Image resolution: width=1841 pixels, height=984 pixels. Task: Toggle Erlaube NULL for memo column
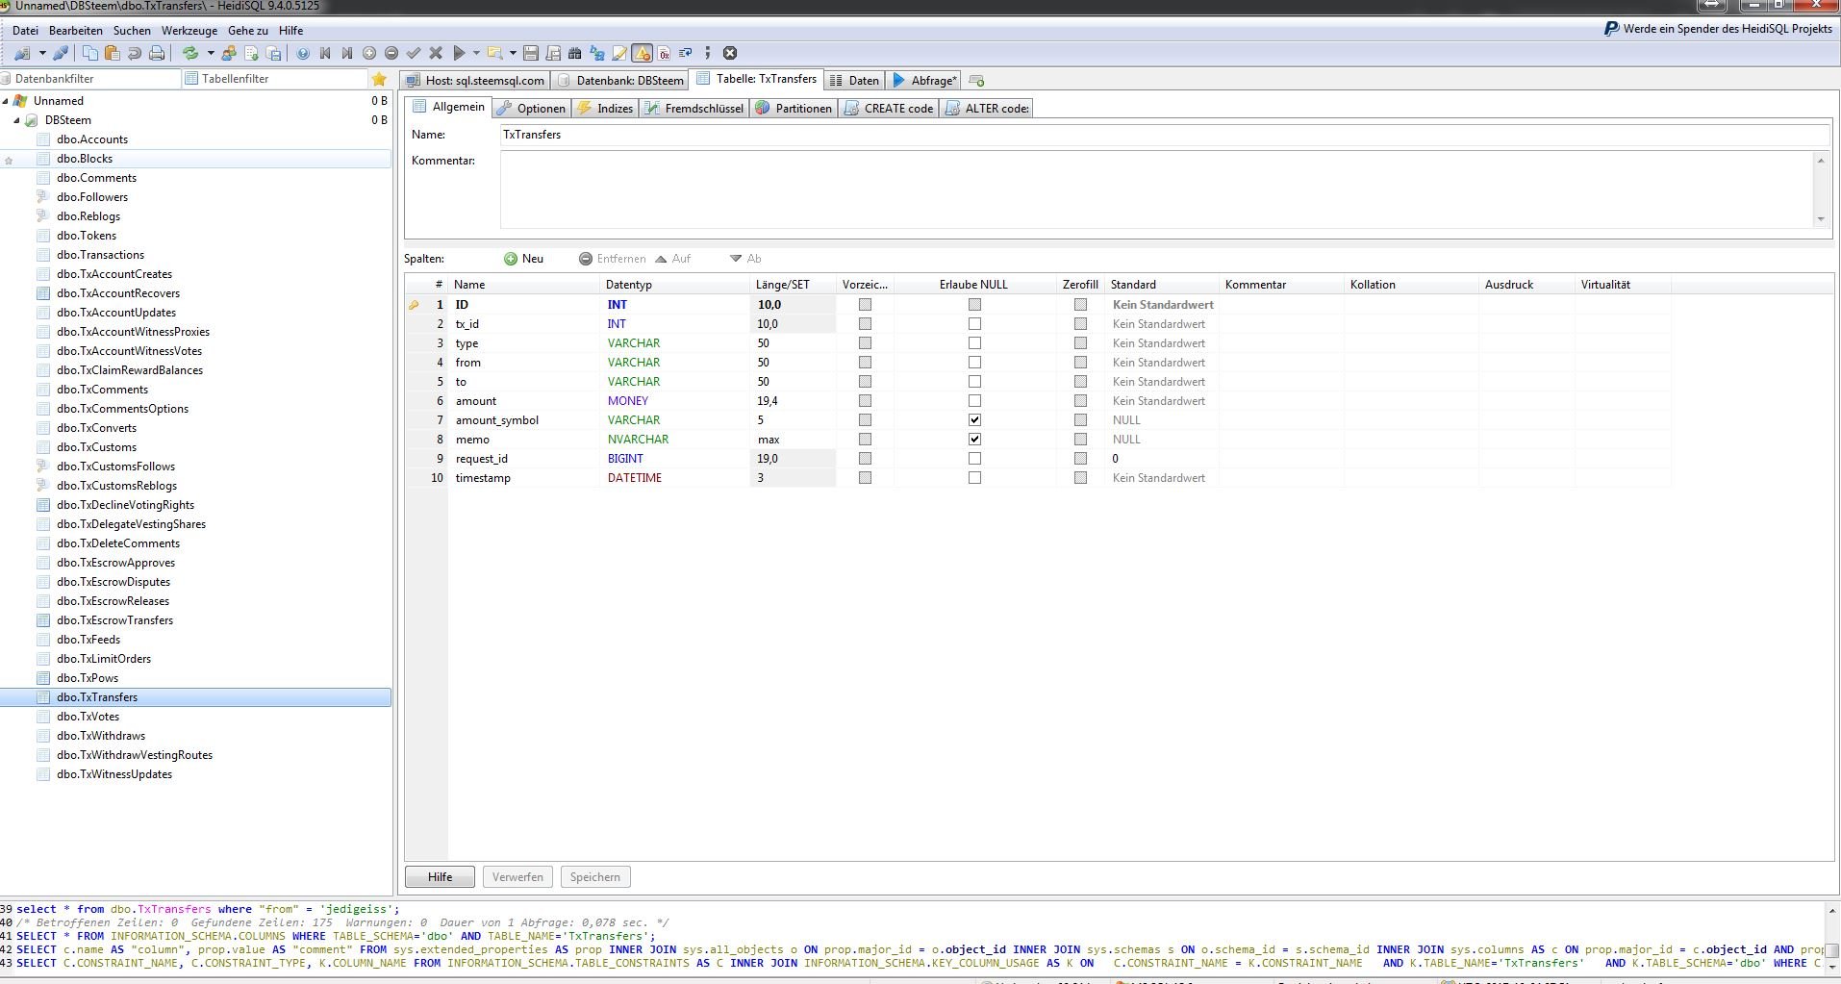point(974,440)
